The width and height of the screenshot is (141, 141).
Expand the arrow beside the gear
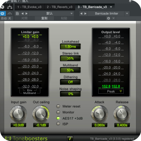point(113,18)
